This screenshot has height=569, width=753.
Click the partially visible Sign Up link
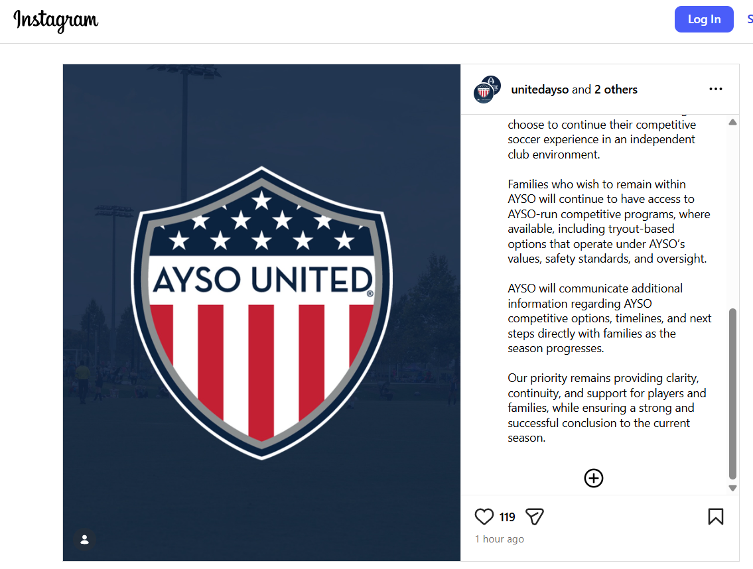point(749,19)
